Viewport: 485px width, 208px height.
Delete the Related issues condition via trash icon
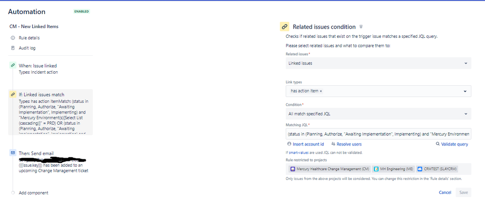(361, 27)
